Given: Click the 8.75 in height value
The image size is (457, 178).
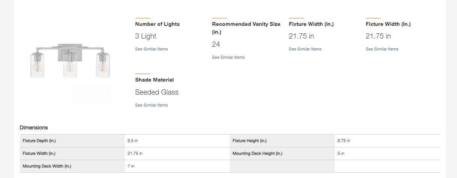Looking at the screenshot, I should click(344, 141).
